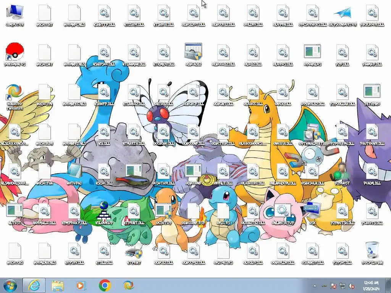Viewport: 391px width, 293px height.
Task: Open the XPSConverter paper plane icon
Action: (343, 13)
